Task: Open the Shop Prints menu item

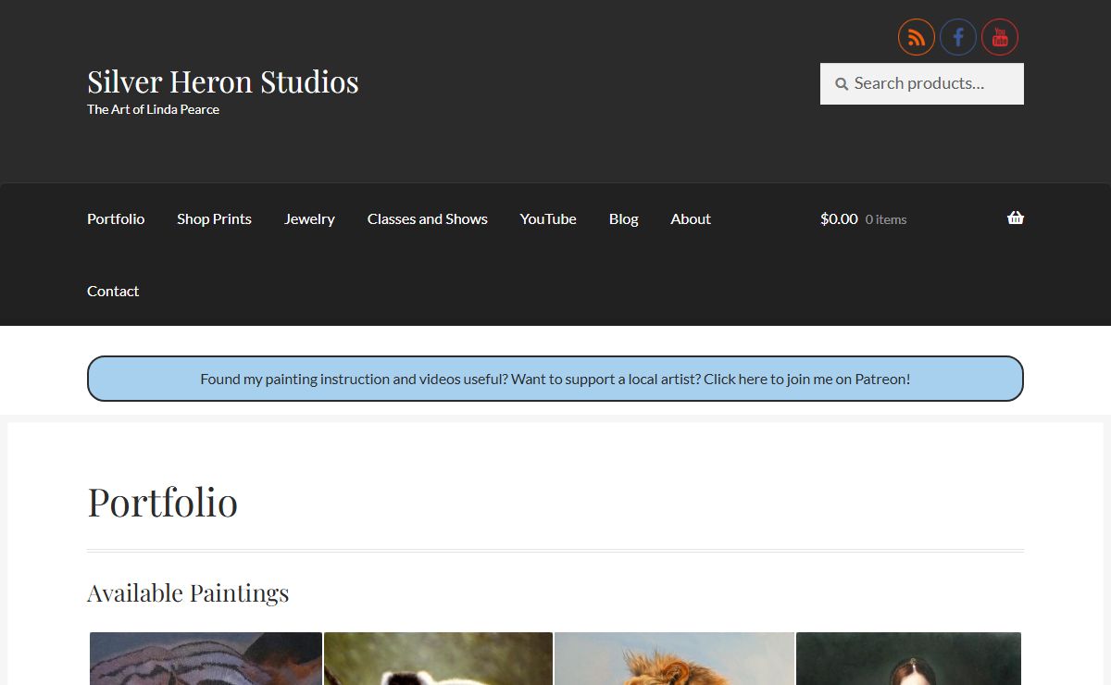Action: coord(214,218)
